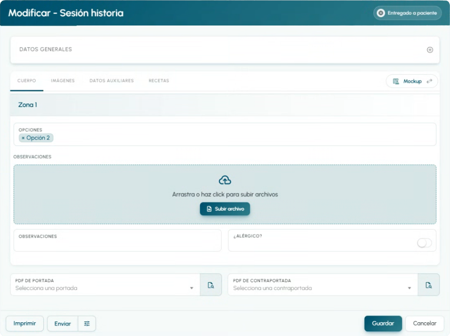Switch to the Imágenes tab
This screenshot has width=450, height=336.
62,81
